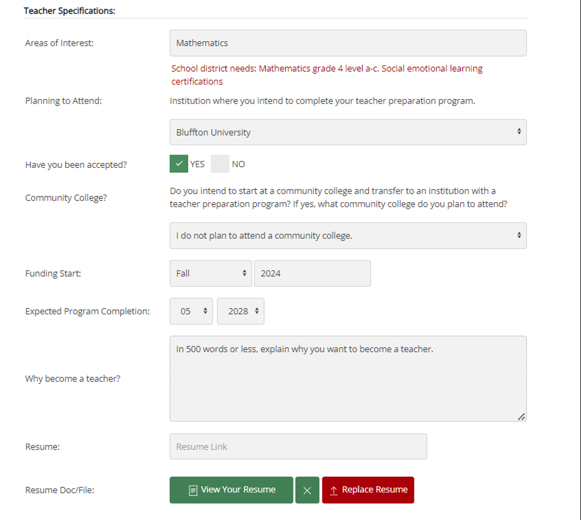This screenshot has height=520, width=581.
Task: Click the Areas of Interest Mathematics field
Action: (x=348, y=43)
